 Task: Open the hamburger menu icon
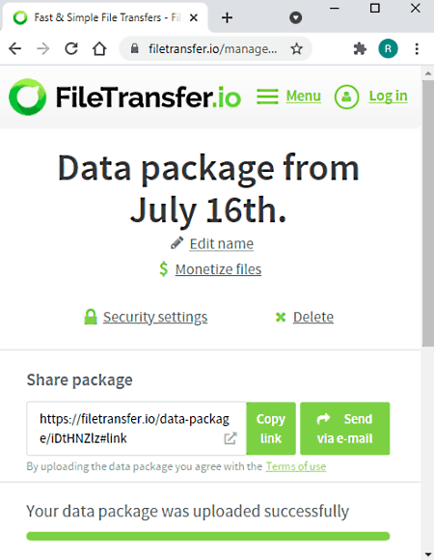pyautogui.click(x=267, y=97)
